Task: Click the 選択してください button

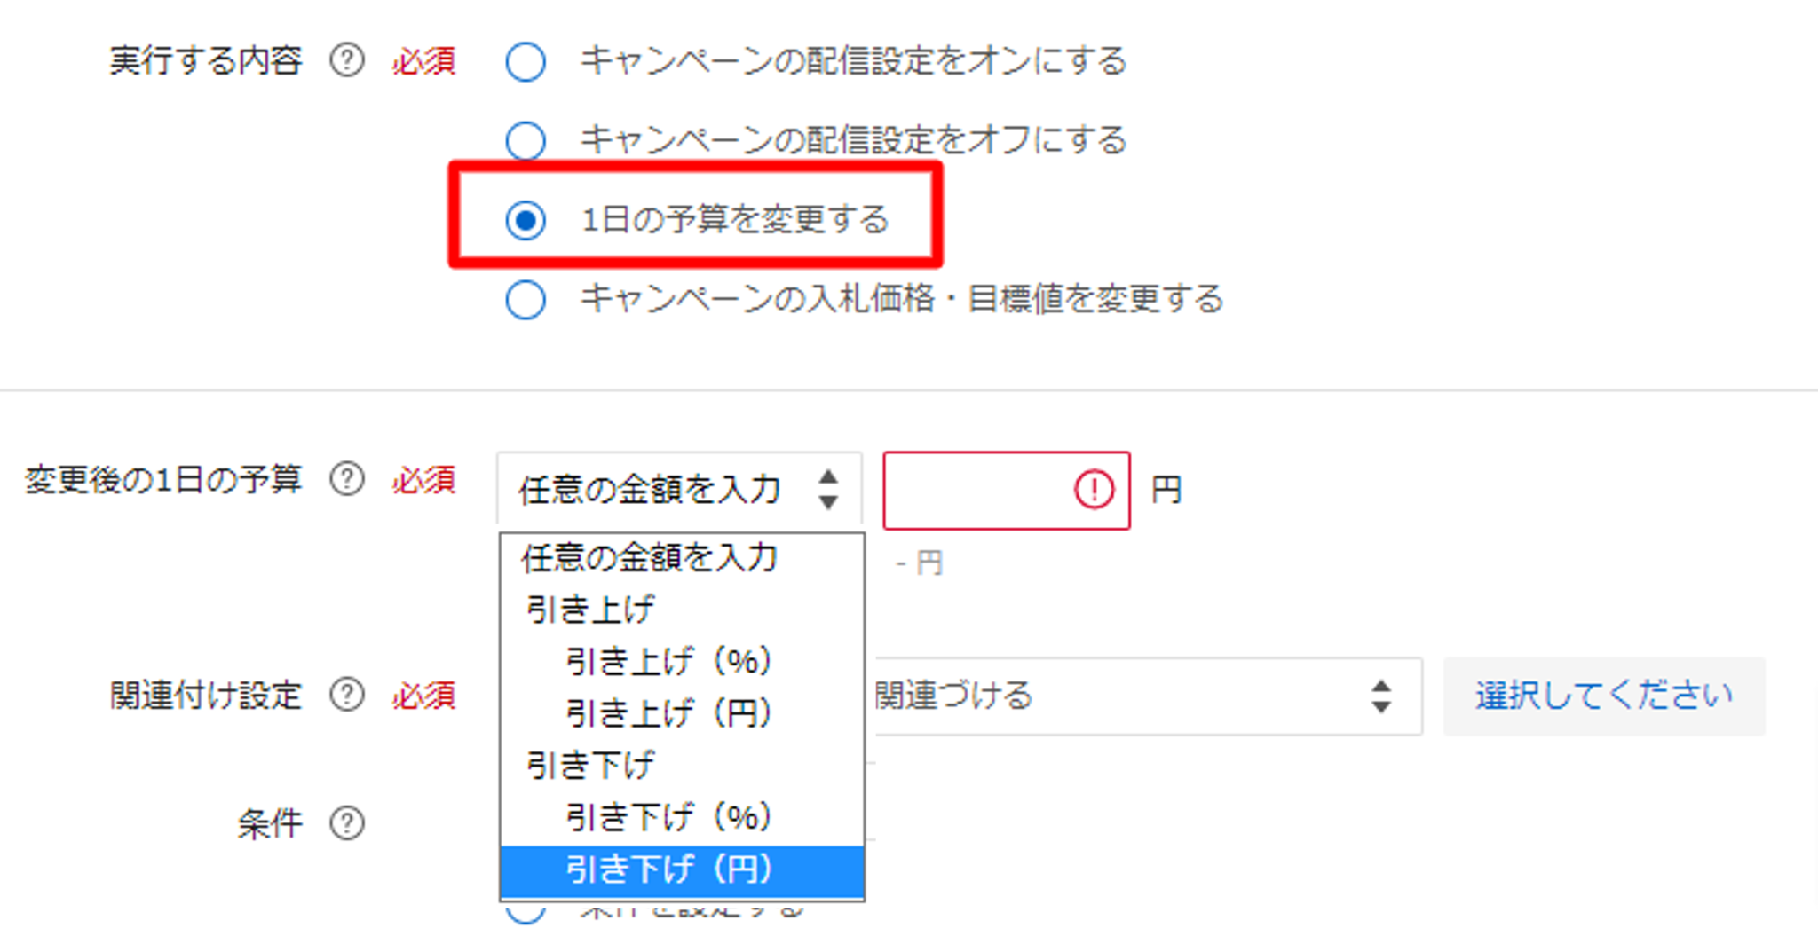Action: [1604, 696]
